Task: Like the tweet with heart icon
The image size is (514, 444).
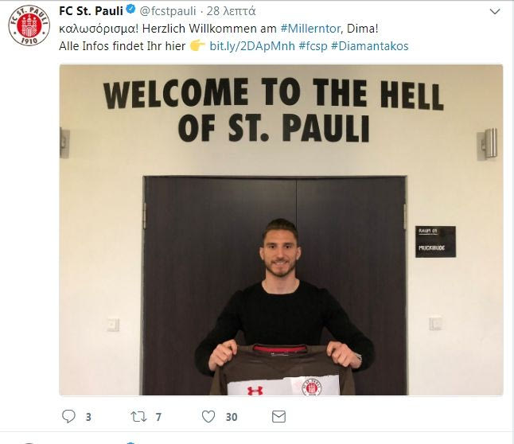Action: (x=208, y=417)
